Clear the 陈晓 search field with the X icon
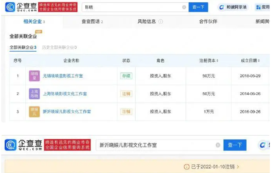Image resolution: width=271 pixels, height=173 pixels. (184, 7)
